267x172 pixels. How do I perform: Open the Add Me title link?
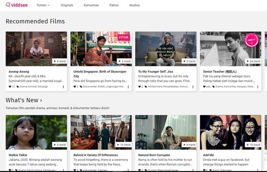[x=208, y=155]
